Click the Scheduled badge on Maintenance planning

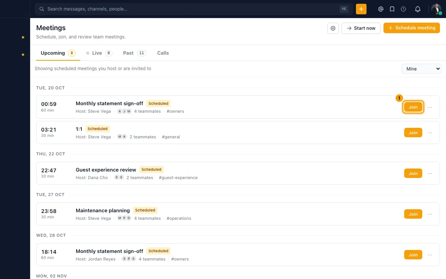tap(145, 210)
